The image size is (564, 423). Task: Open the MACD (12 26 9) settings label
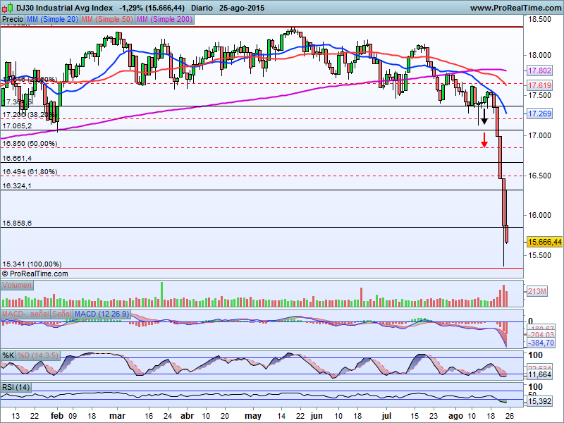pyautogui.click(x=102, y=314)
